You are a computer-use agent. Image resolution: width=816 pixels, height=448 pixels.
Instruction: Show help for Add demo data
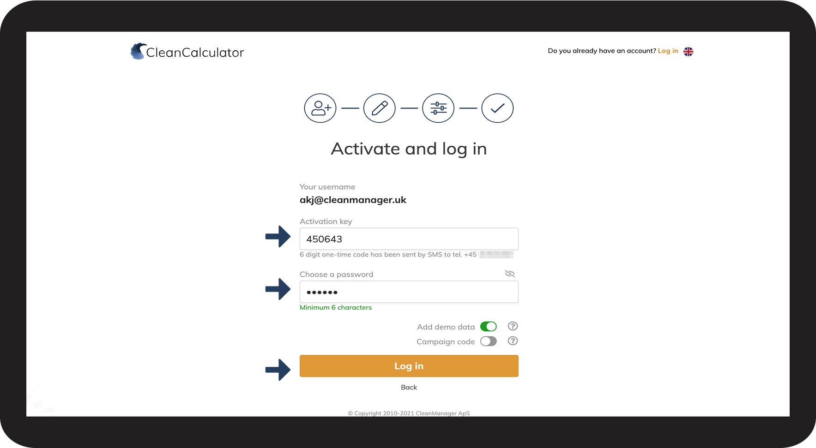[513, 326]
